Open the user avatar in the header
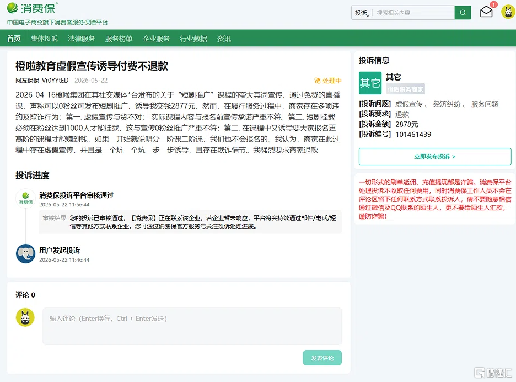516x382 pixels. 508,12
